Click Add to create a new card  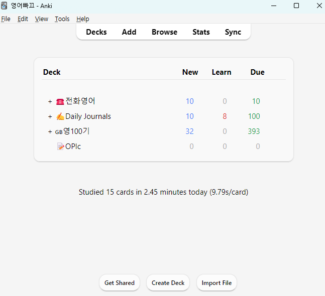(x=129, y=32)
